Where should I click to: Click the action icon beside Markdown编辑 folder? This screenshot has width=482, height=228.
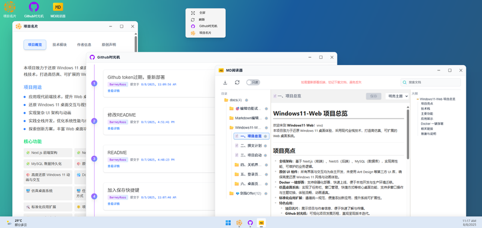pos(266,118)
